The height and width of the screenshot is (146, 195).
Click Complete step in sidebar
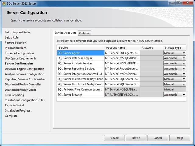point(11,116)
